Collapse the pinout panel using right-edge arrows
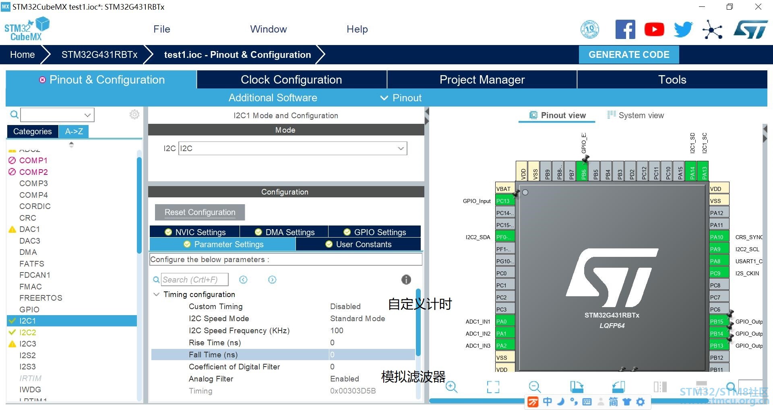This screenshot has height=410, width=773. 765,134
